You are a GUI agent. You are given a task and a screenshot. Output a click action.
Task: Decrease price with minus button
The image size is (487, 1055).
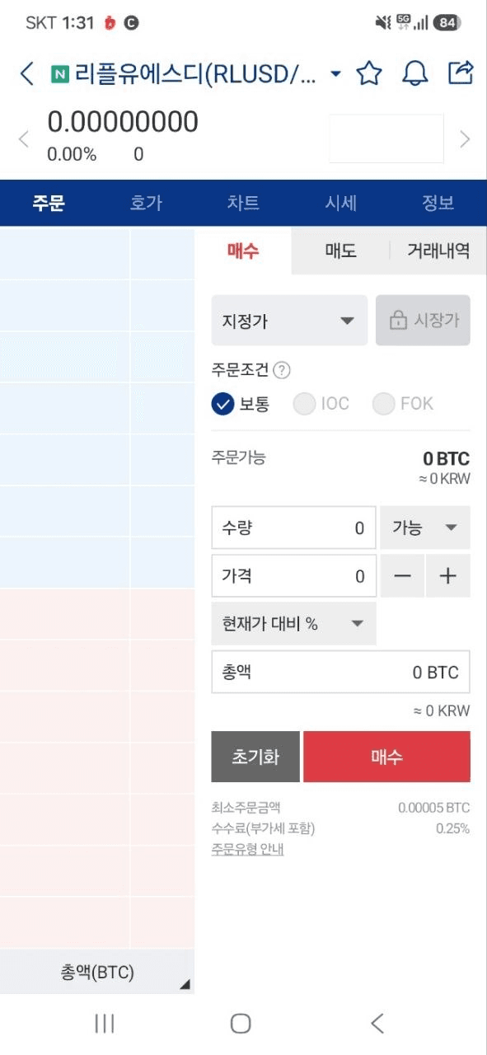click(402, 576)
